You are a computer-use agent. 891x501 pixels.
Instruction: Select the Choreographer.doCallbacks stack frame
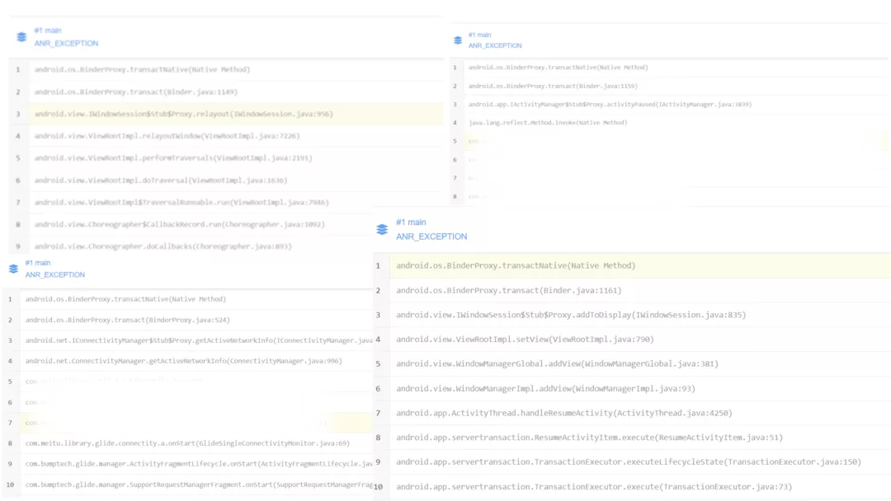click(x=163, y=246)
